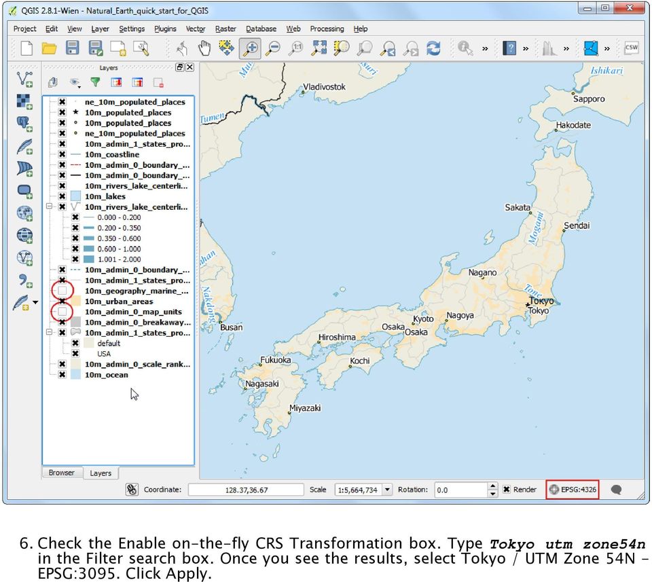Open the new print composer icon
Image resolution: width=652 pixels, height=582 pixels.
(118, 48)
